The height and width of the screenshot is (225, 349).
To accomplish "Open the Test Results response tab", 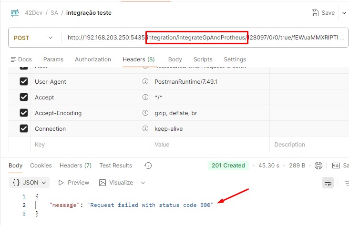I will coord(115,166).
